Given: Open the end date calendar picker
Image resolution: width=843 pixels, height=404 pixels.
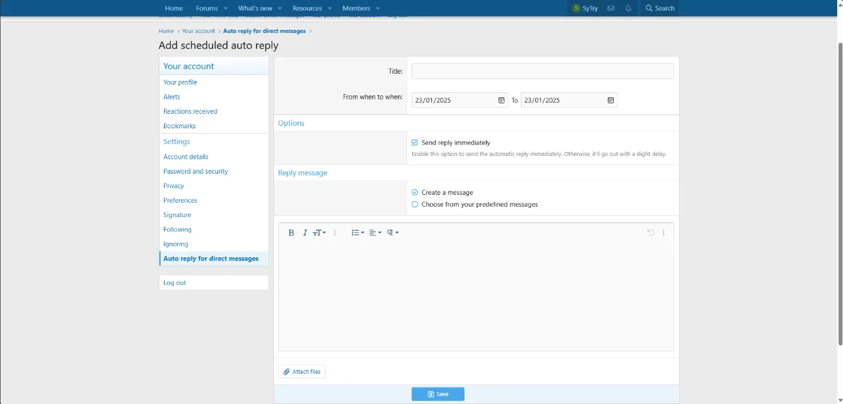Looking at the screenshot, I should tap(611, 101).
